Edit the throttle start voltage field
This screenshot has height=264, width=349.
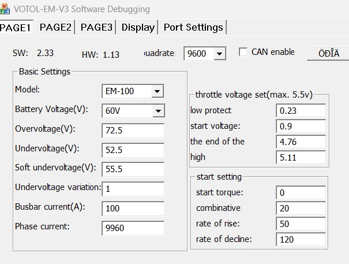300,126
